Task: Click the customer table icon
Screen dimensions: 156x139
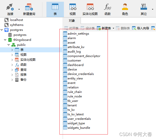Action: (x=65, y=61)
